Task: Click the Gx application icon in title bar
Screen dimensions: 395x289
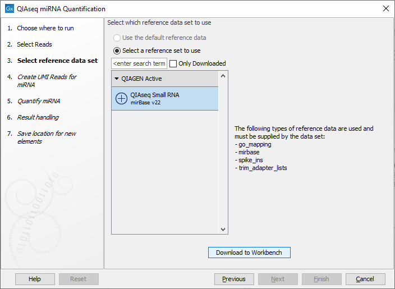Action: [10, 9]
